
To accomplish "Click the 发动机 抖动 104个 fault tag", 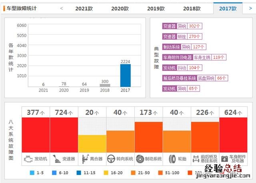I will [x=182, y=68].
